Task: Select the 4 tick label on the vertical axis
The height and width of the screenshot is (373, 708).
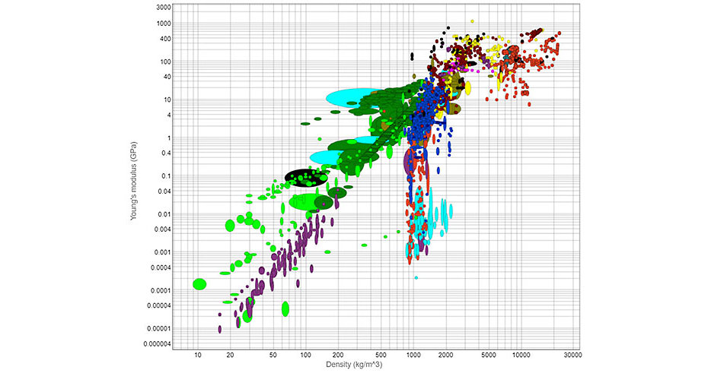Action: (169, 115)
